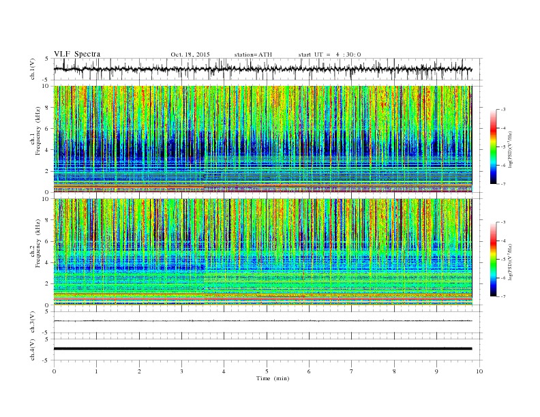Click time axis tick label "8"

(x=394, y=371)
